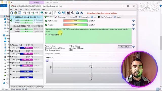The image size is (162, 91).
Task: Open the Disk menu
Action: (x=16, y=9)
